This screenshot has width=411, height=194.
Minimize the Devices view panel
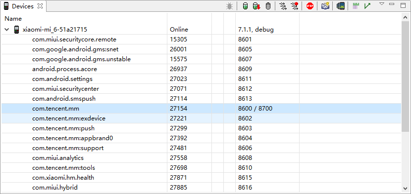point(392,4)
